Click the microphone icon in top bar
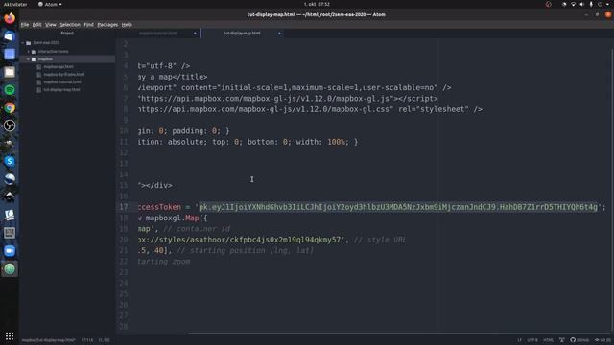614x345 pixels. 591,4
